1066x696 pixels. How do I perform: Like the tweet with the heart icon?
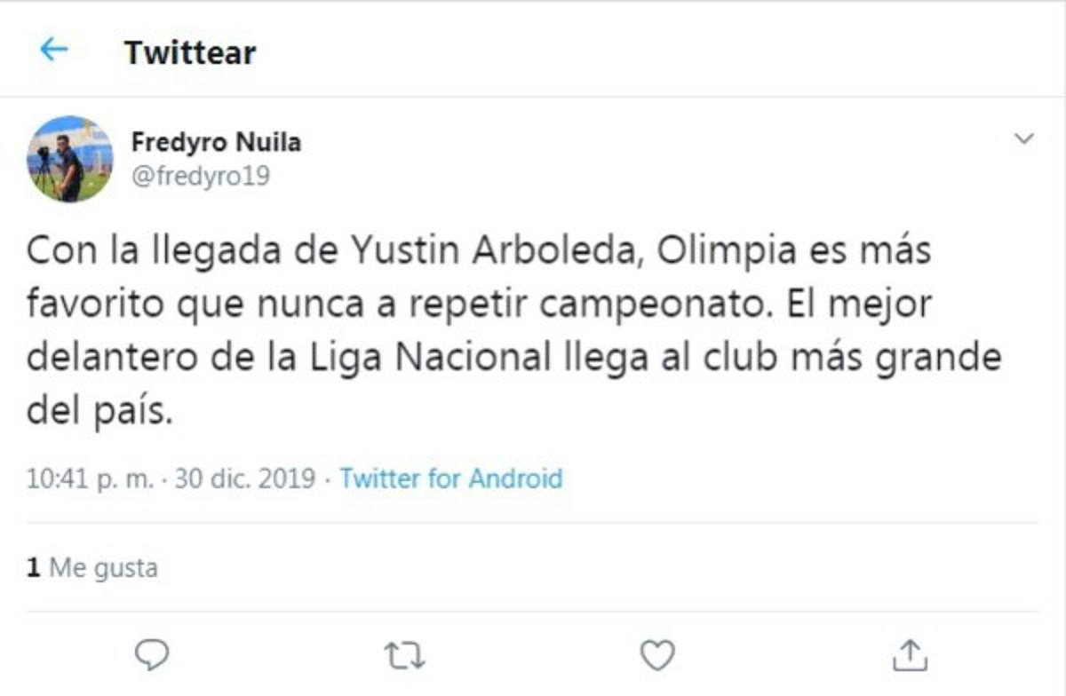[658, 655]
